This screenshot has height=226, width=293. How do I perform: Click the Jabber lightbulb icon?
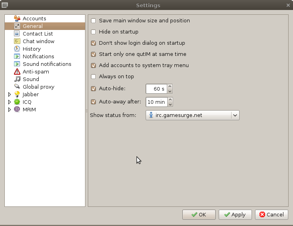click(x=17, y=94)
